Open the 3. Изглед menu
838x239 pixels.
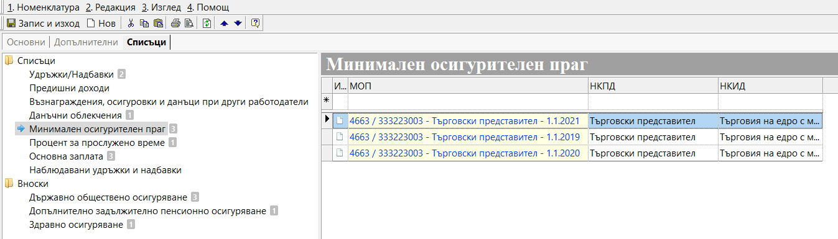(x=161, y=7)
